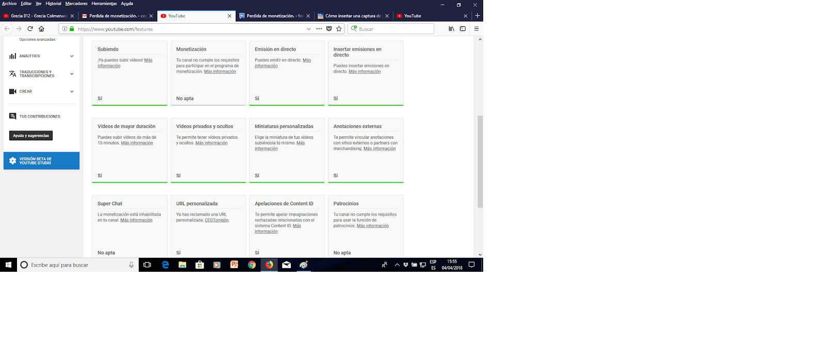Click the Traducciones y transcripciones icon
Screen dimensions: 825x361
coord(12,74)
